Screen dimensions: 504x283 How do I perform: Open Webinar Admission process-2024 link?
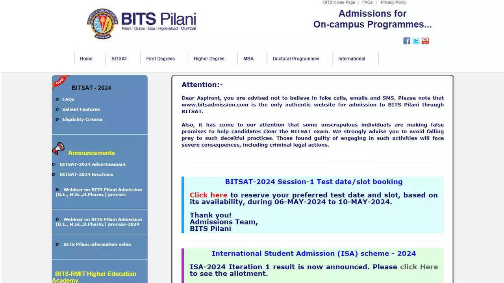99,222
